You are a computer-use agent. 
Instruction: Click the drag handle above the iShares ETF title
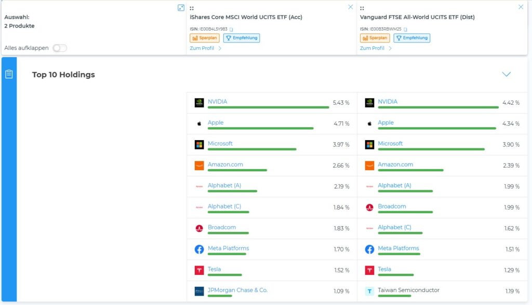192,8
